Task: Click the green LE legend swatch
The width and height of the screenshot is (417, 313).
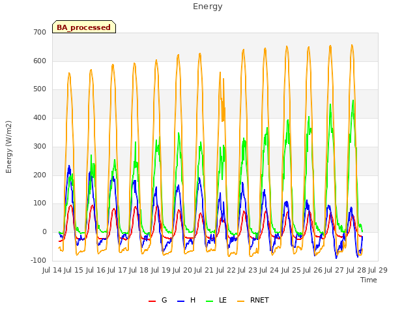Action: coord(210,301)
